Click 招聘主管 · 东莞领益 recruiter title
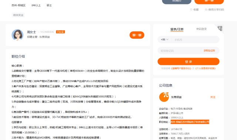This screenshot has width=237, height=140. 39,37
